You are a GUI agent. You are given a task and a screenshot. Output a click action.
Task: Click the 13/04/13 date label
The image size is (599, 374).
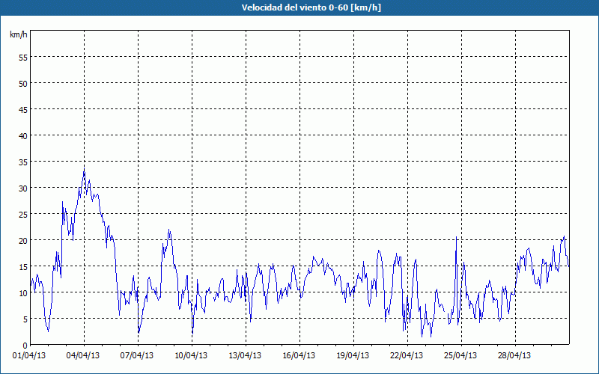[245, 356]
